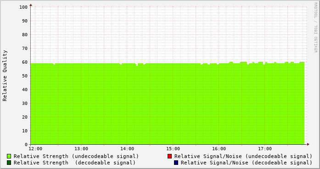Click the red arrow atop the y-axis
320x169 pixels.
point(31,5)
